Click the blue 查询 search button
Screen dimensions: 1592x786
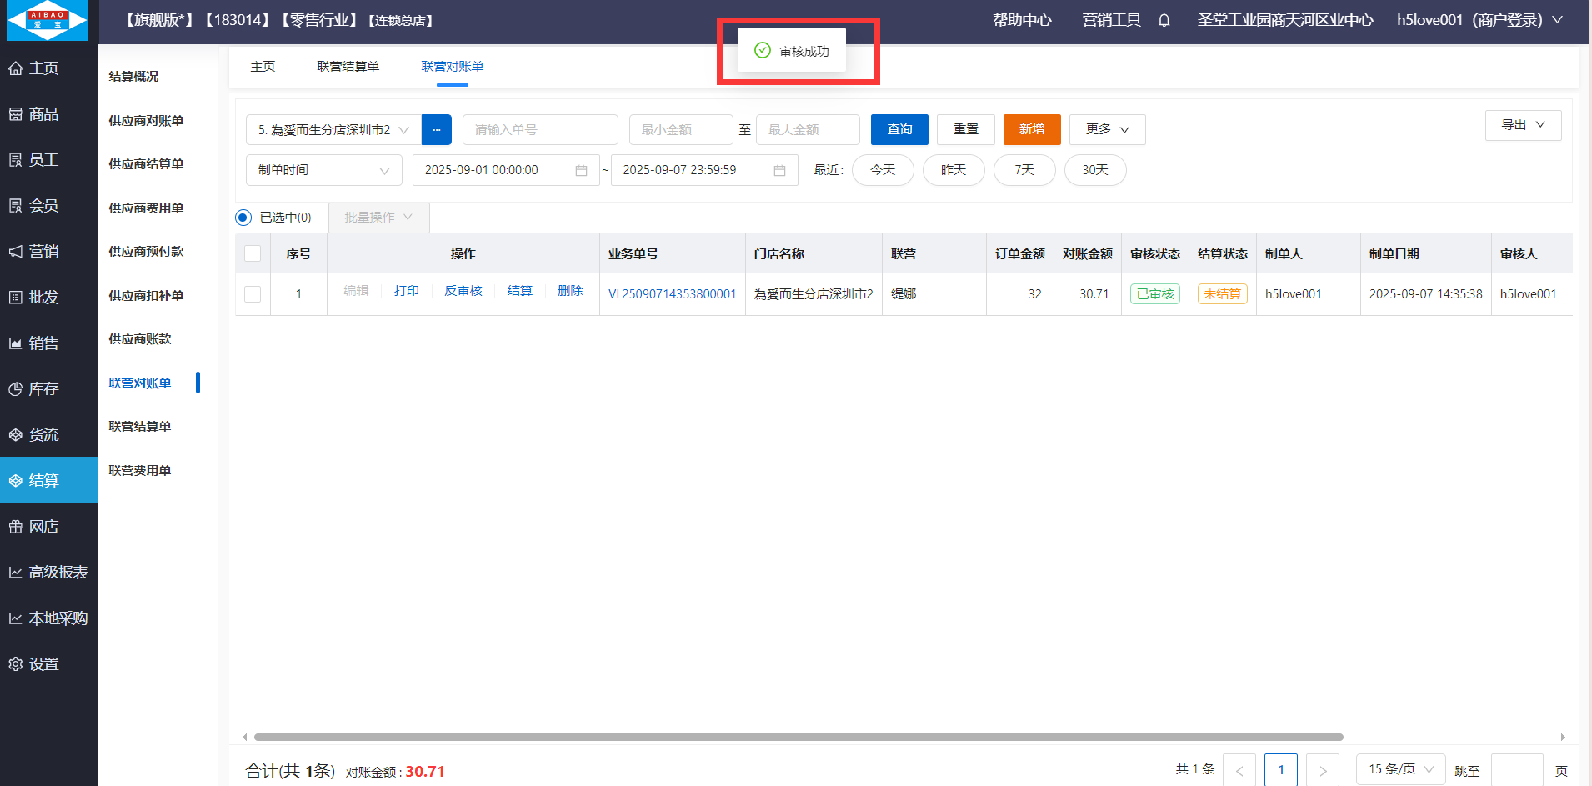[x=899, y=129]
